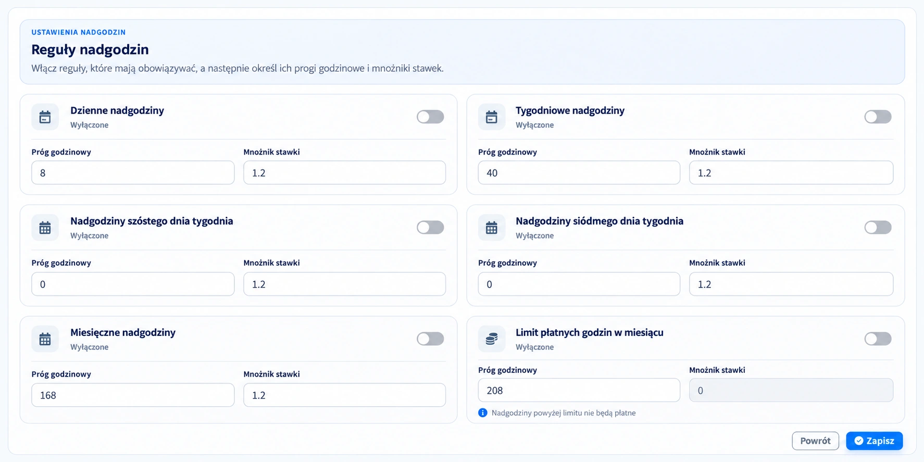The image size is (924, 462).
Task: Click the Tygodniowe nadgodziny title text
Action: 570,110
